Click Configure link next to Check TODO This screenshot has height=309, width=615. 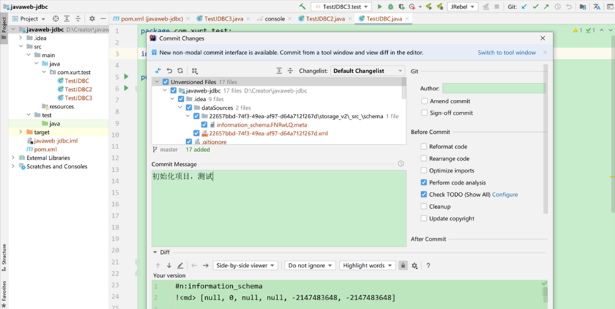click(x=505, y=194)
